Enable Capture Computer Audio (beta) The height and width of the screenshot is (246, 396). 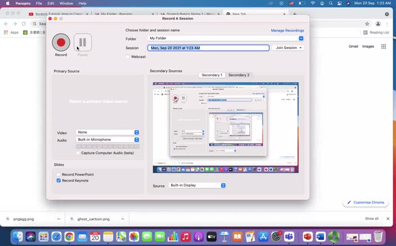[x=78, y=153]
